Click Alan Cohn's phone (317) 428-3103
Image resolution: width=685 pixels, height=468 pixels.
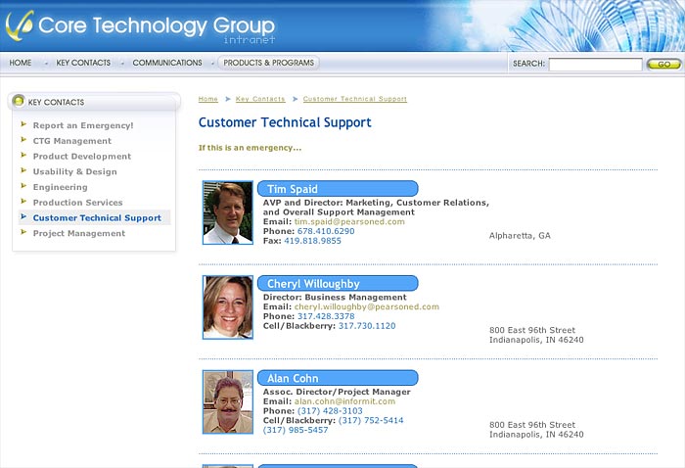pos(330,411)
